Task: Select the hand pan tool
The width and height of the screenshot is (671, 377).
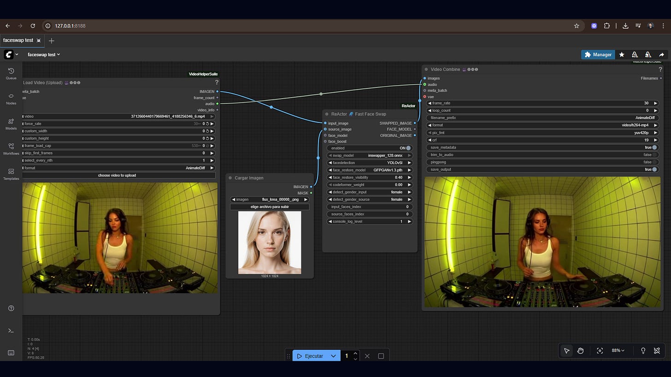Action: 580,351
